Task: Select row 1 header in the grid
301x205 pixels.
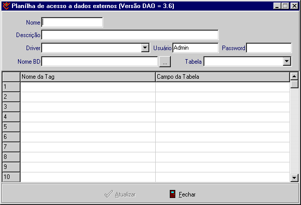Action: pos(11,87)
